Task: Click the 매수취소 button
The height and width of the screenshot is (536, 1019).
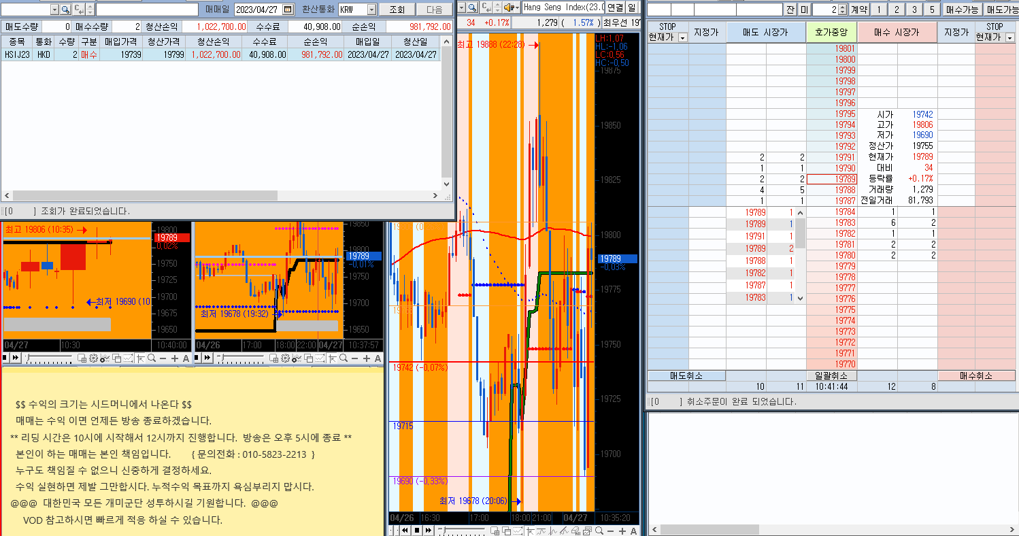Action: tap(976, 375)
